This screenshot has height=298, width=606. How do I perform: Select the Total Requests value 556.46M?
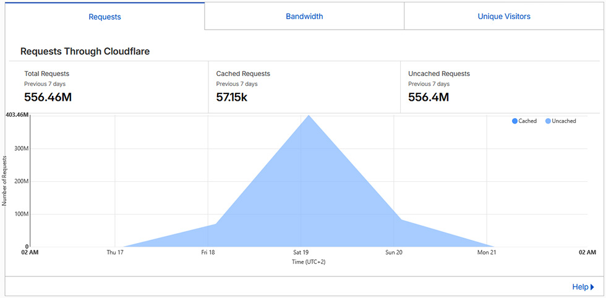48,97
